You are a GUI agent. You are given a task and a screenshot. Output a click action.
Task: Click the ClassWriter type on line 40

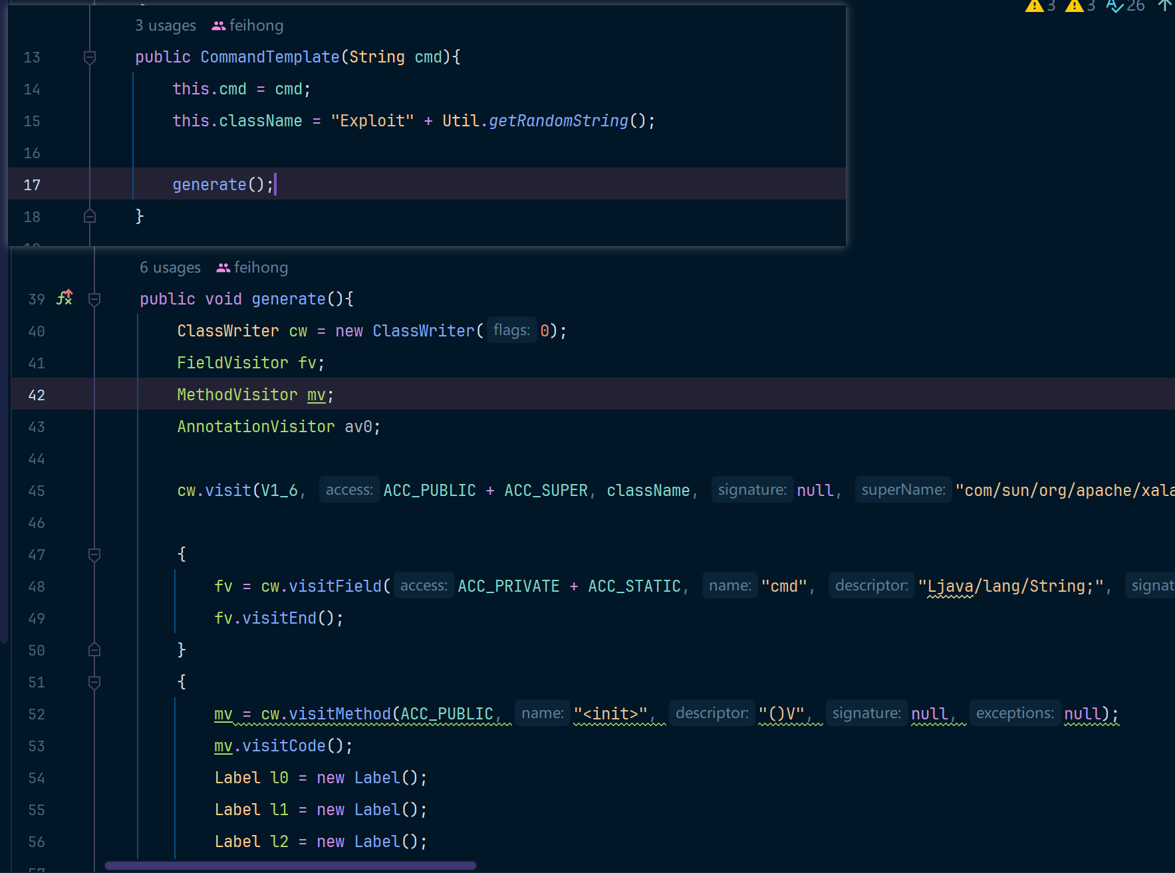point(228,331)
